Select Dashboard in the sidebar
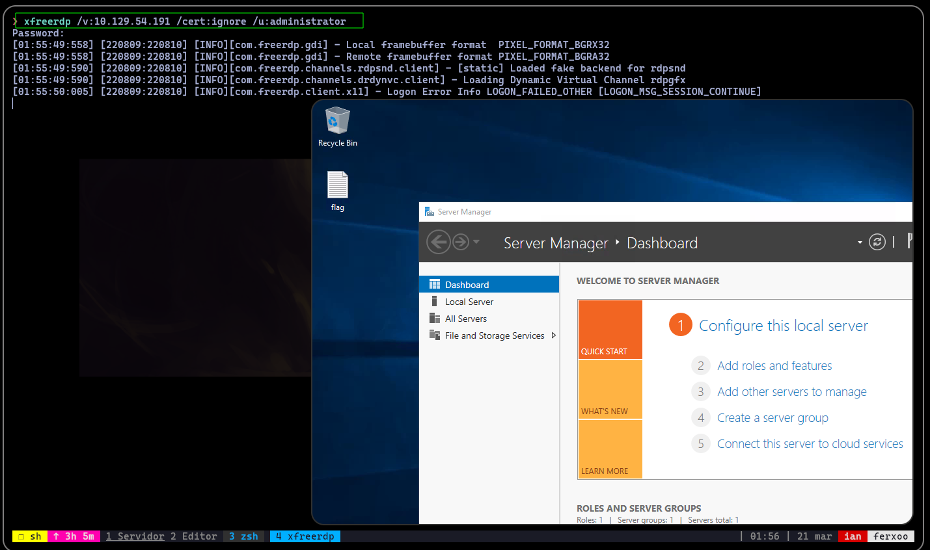930x550 pixels. pos(489,284)
